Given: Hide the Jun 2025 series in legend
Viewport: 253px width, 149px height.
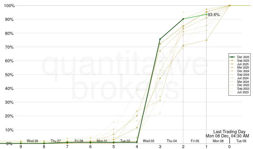Looking at the screenshot, I should click(x=243, y=64).
